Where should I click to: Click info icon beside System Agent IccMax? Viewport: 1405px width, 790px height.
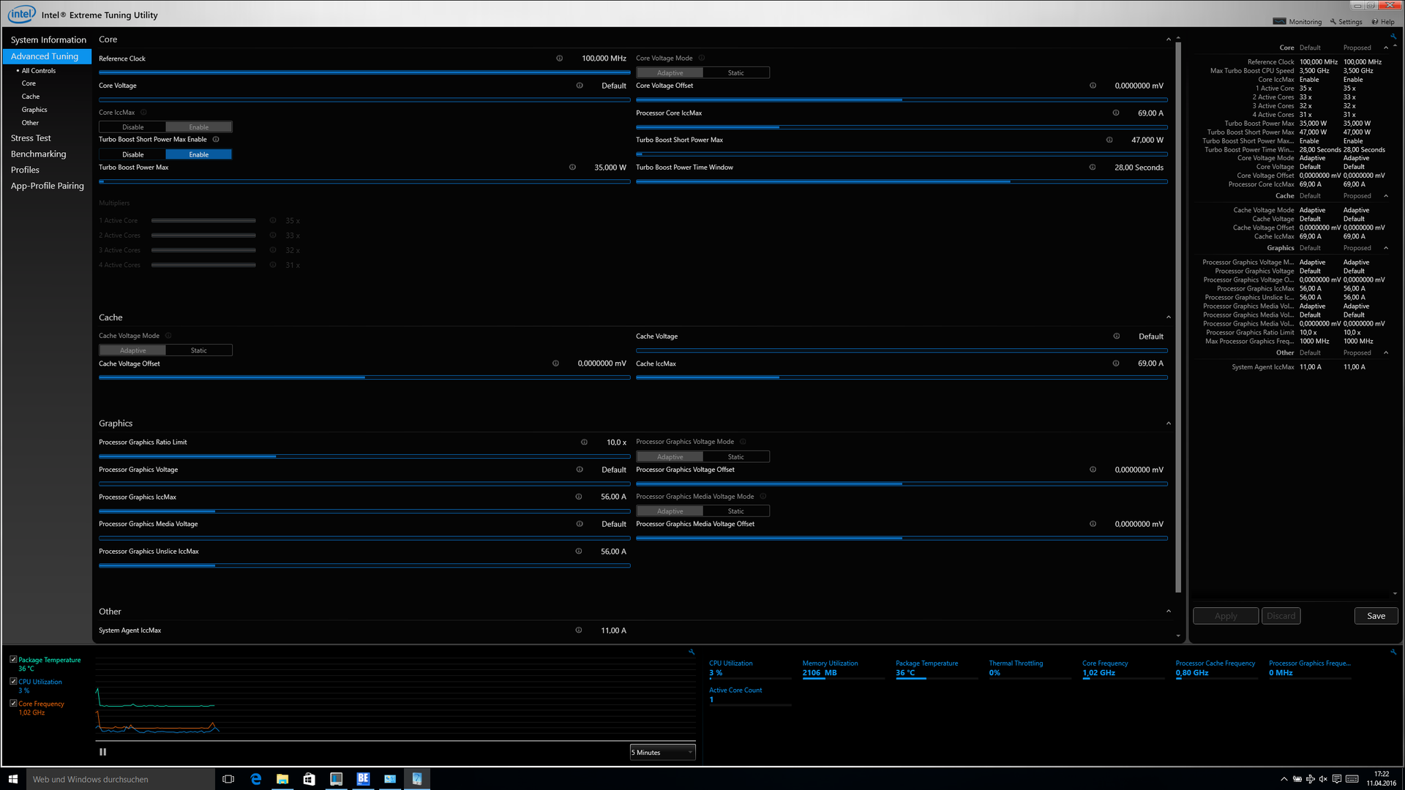click(x=579, y=631)
